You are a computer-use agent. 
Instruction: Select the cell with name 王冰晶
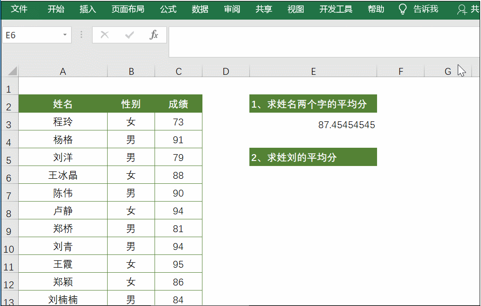63,176
